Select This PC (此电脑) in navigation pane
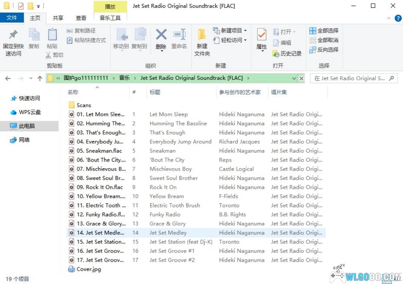 (27, 126)
